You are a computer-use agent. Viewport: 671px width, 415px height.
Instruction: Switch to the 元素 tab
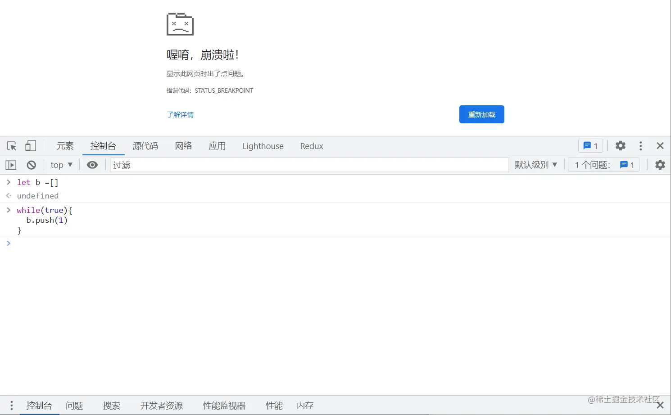click(65, 146)
